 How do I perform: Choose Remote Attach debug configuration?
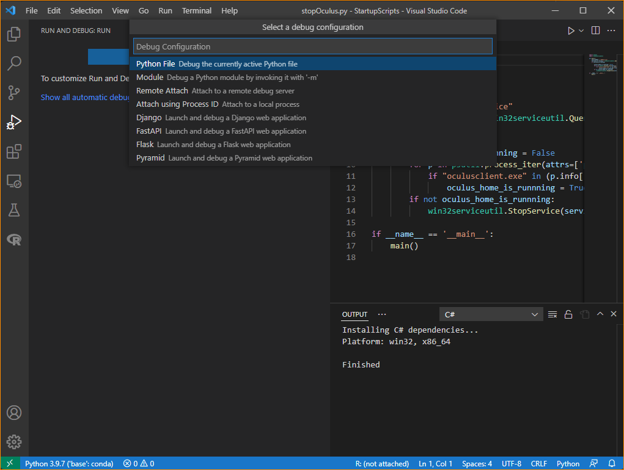coord(313,91)
